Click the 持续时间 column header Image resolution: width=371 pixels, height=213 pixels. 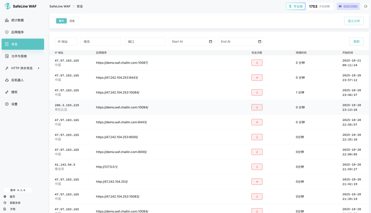tap(301, 53)
